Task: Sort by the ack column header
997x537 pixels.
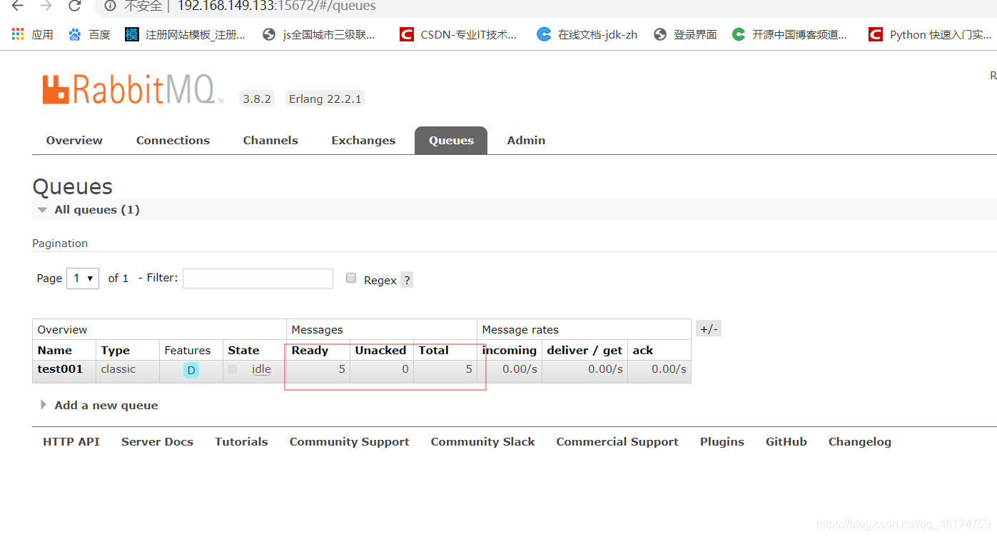Action: [642, 350]
